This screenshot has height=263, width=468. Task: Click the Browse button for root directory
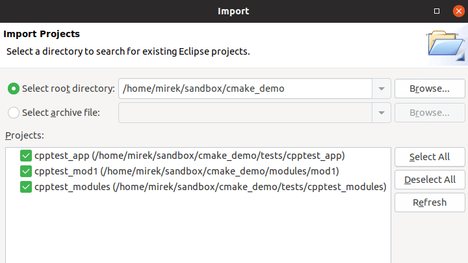point(430,89)
